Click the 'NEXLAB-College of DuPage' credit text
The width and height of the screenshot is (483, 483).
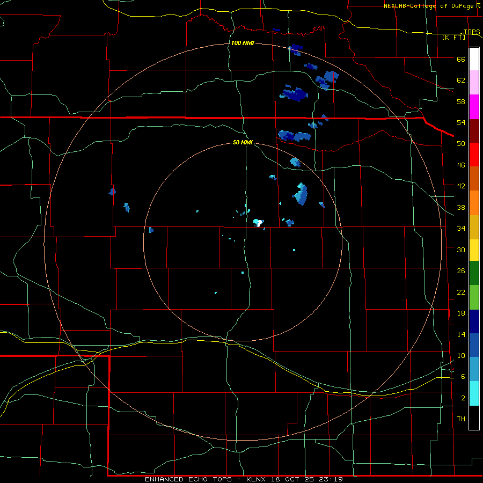(x=428, y=6)
